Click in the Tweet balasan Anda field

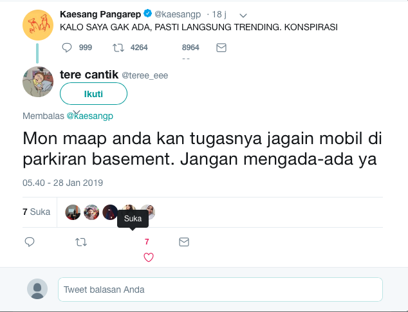tap(220, 289)
